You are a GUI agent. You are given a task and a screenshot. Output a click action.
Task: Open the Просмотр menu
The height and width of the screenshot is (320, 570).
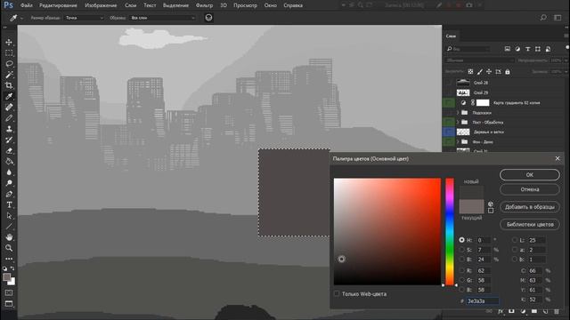click(x=245, y=5)
